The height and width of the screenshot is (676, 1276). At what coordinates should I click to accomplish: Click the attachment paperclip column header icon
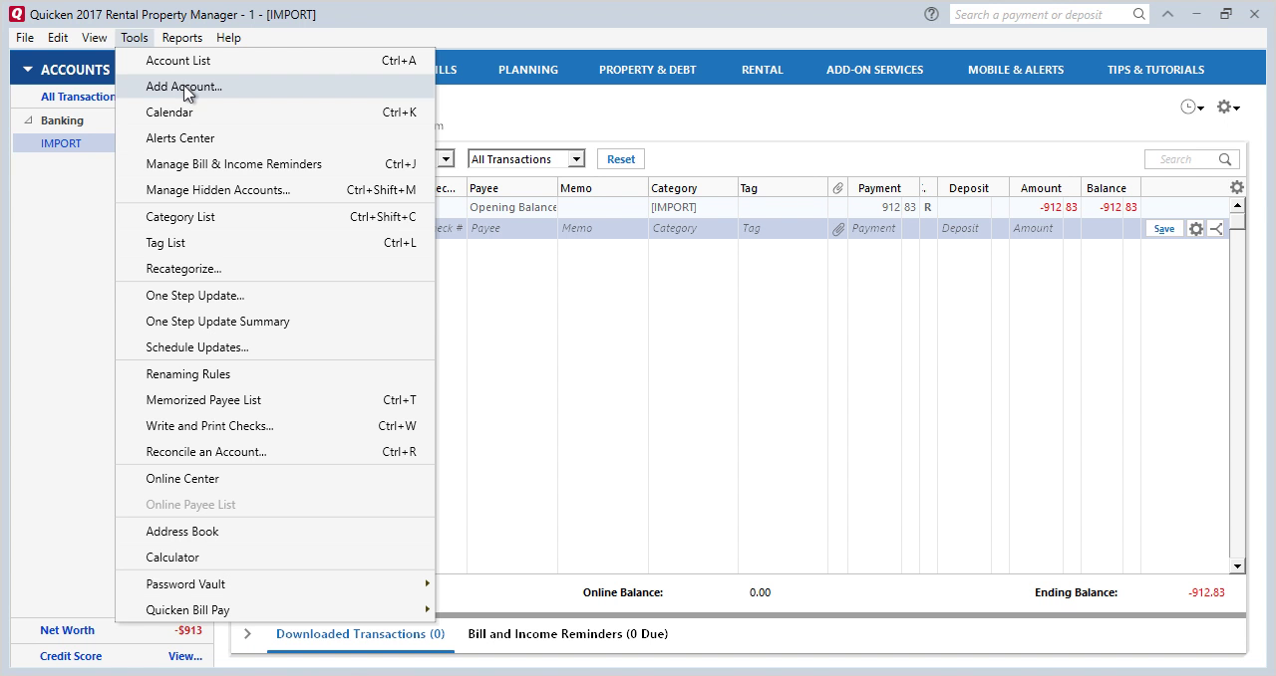click(837, 188)
